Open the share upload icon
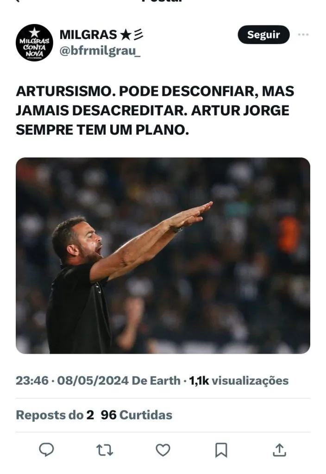The image size is (326, 474). click(x=279, y=450)
